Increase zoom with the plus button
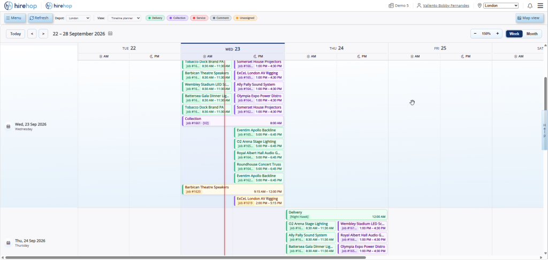The width and height of the screenshot is (548, 260). [x=497, y=34]
